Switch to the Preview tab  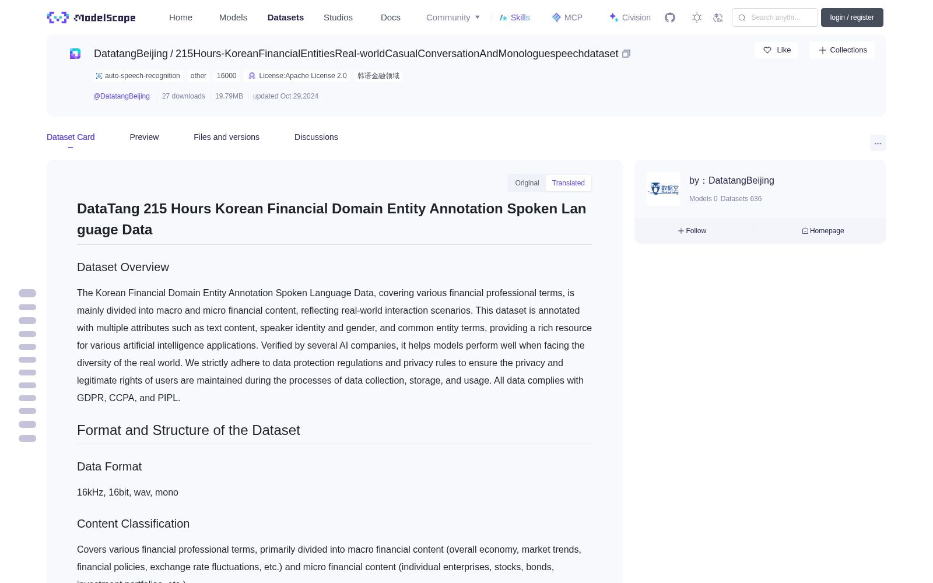(x=144, y=137)
